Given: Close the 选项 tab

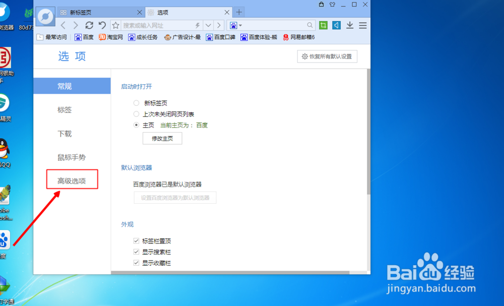Looking at the screenshot, I should (x=227, y=12).
